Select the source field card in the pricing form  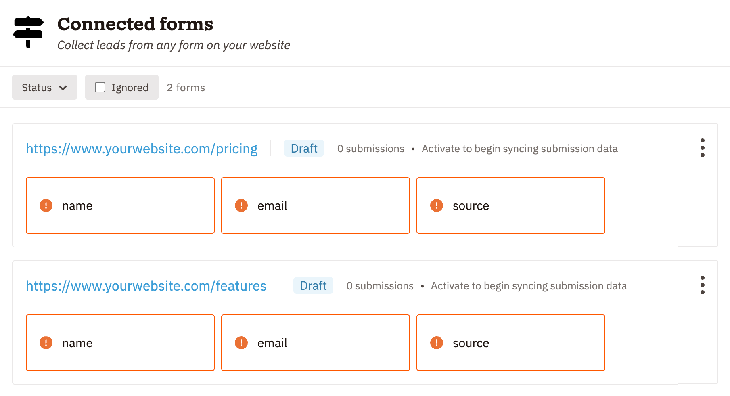click(511, 205)
